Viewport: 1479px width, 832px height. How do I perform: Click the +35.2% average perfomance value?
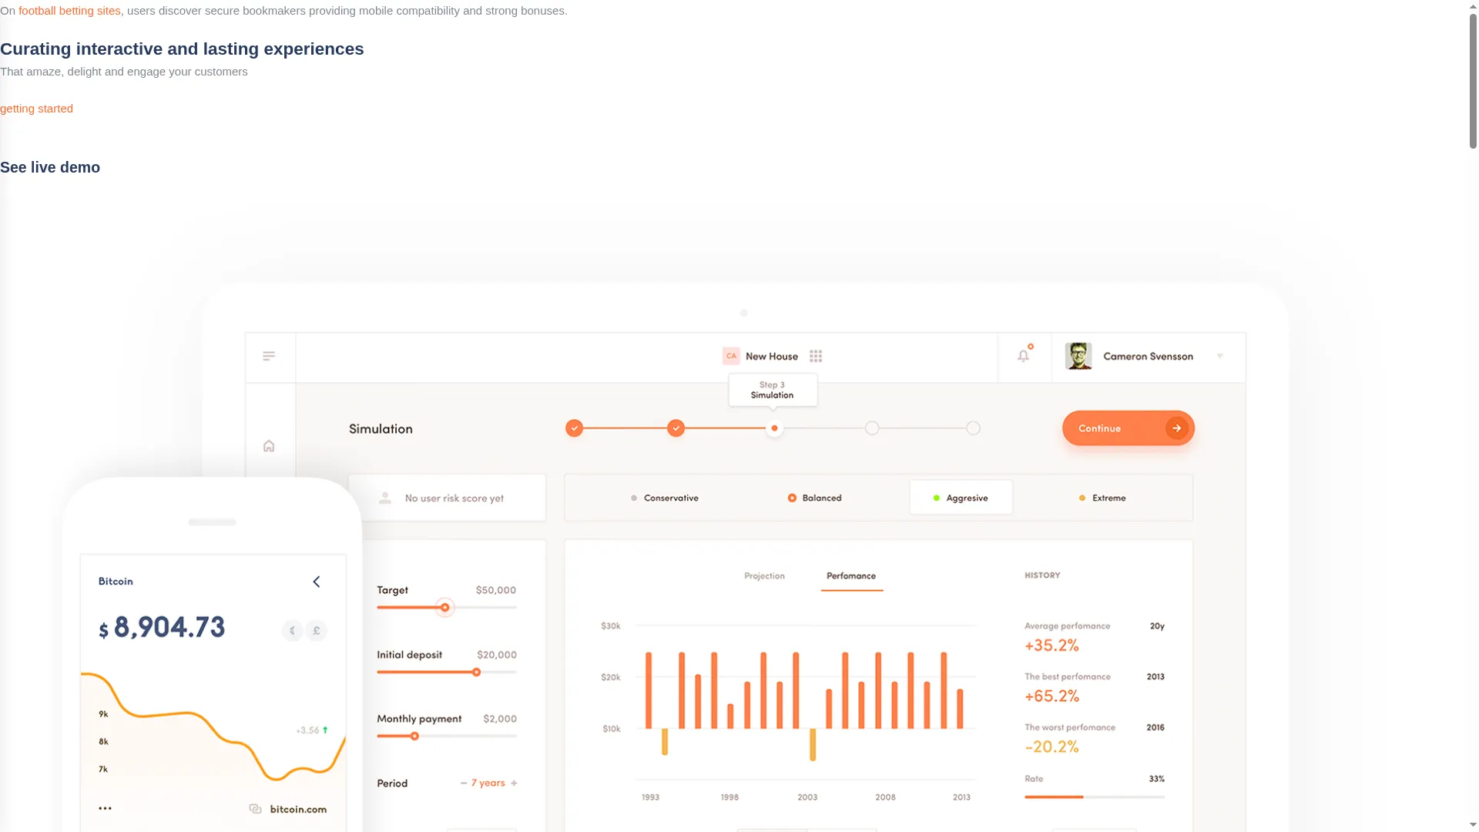pyautogui.click(x=1051, y=646)
